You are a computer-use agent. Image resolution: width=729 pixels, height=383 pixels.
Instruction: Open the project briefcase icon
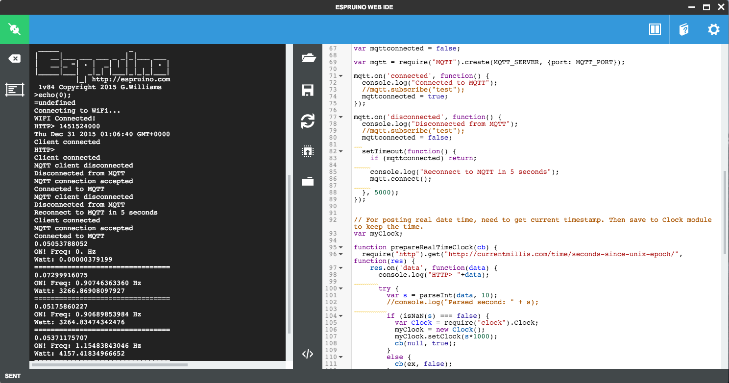click(308, 181)
